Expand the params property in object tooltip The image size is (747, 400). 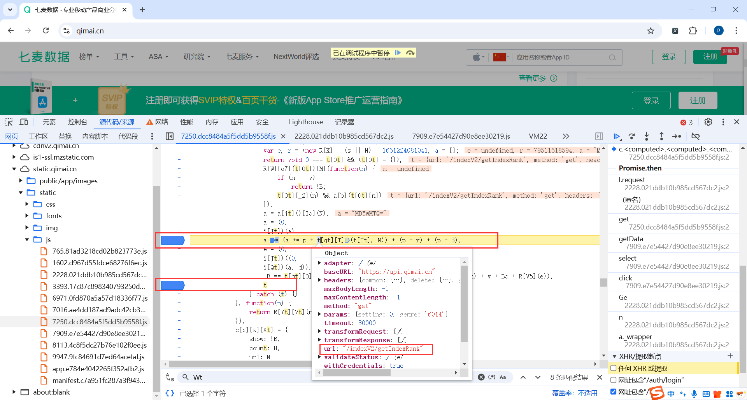click(x=319, y=314)
